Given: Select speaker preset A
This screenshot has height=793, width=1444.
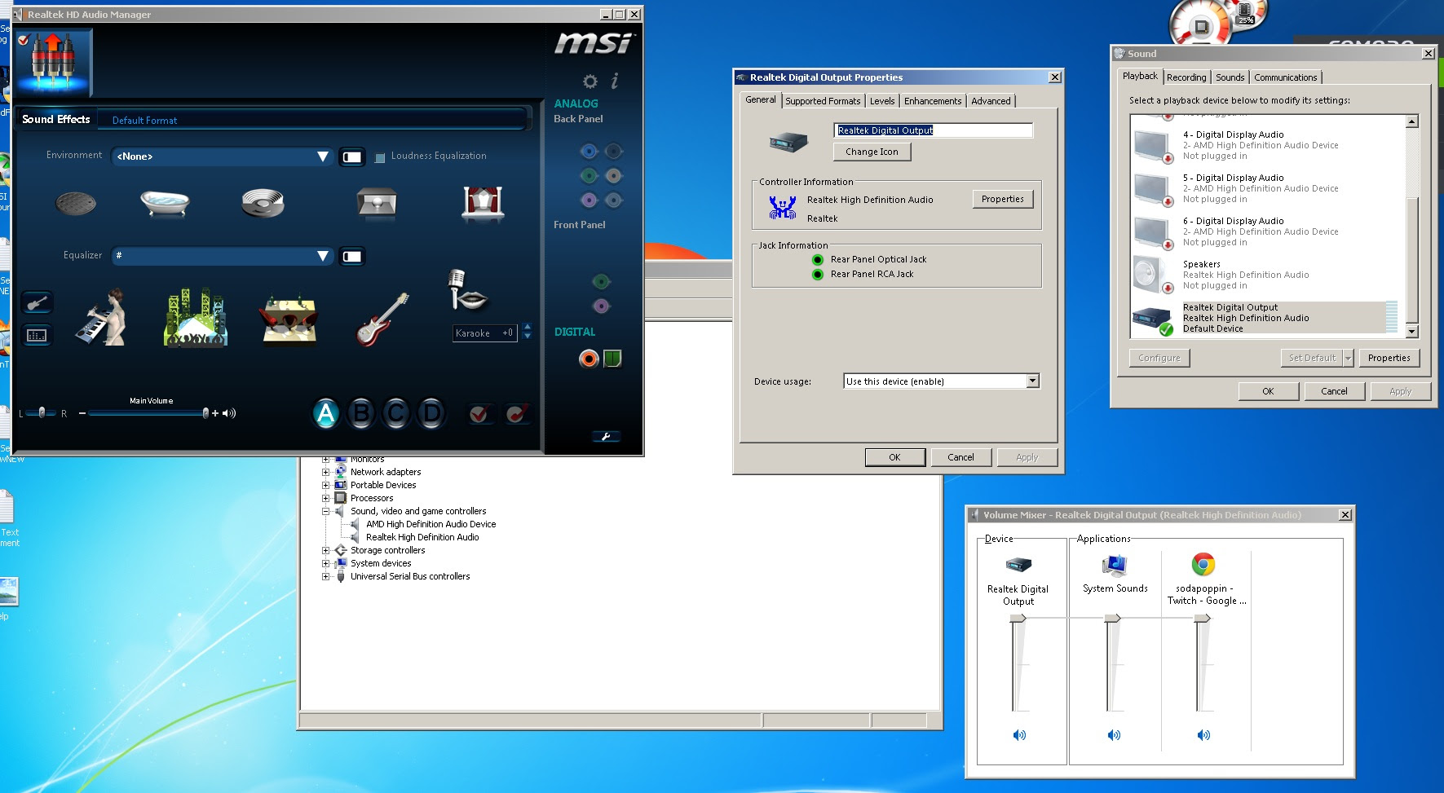Looking at the screenshot, I should [x=325, y=414].
